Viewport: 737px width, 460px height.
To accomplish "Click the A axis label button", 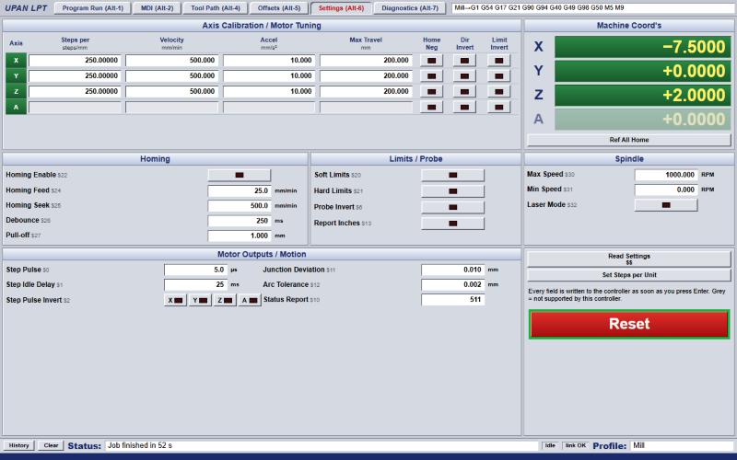I will point(16,107).
